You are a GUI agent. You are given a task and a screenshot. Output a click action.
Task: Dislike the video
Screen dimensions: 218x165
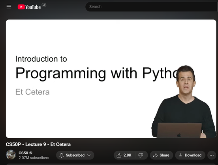pyautogui.click(x=141, y=155)
